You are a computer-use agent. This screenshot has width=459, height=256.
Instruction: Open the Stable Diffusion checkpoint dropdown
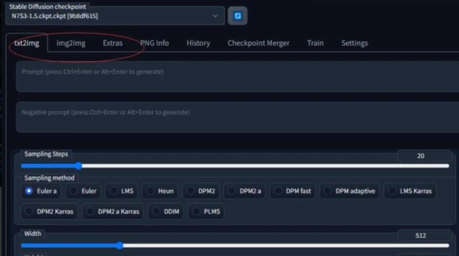click(x=115, y=16)
